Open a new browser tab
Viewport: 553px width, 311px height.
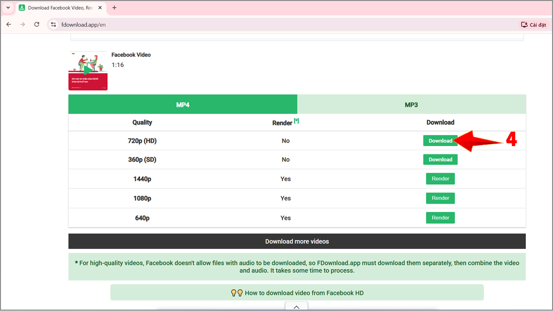[114, 8]
